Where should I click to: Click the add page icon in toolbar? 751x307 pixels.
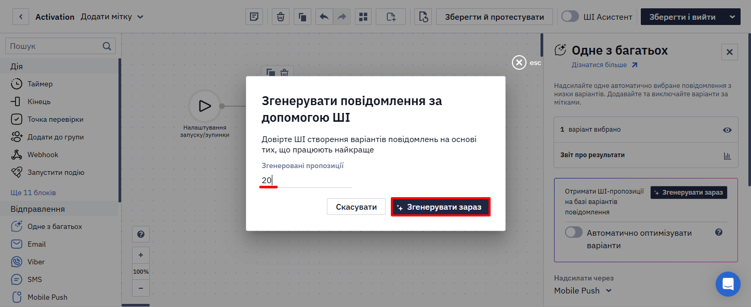pos(391,17)
